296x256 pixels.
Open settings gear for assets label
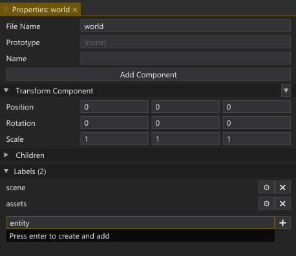point(266,204)
